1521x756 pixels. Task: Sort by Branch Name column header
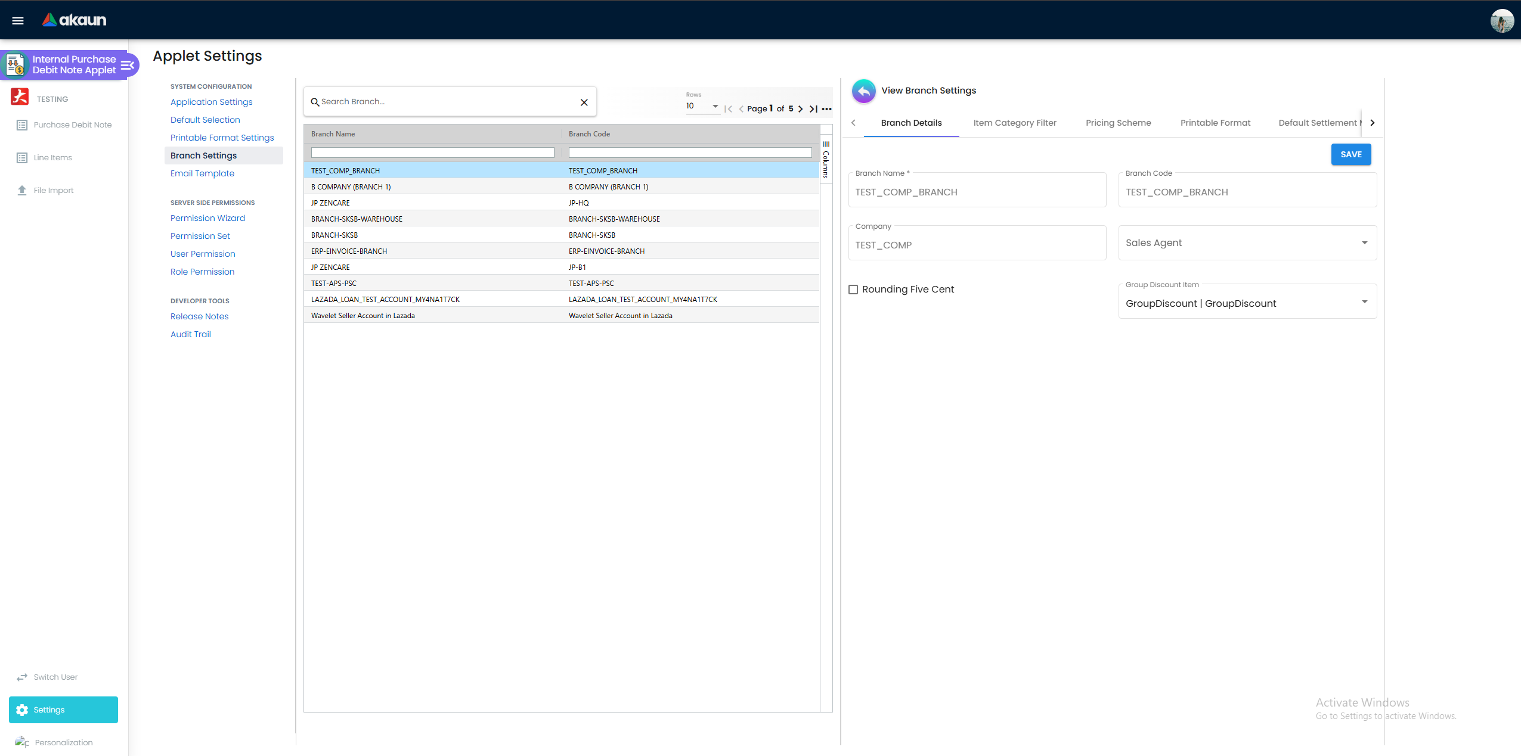pos(333,134)
